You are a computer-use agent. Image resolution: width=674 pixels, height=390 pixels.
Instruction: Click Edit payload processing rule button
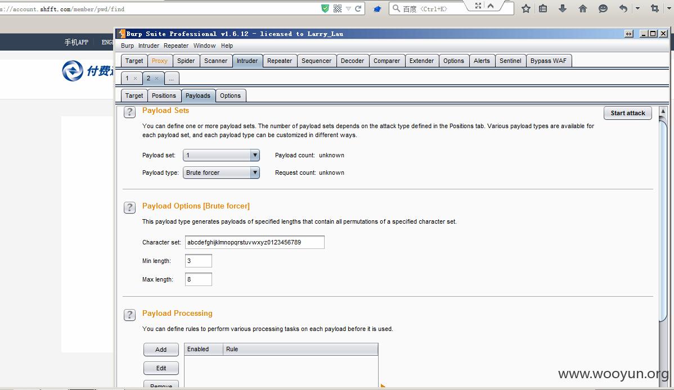coord(161,368)
